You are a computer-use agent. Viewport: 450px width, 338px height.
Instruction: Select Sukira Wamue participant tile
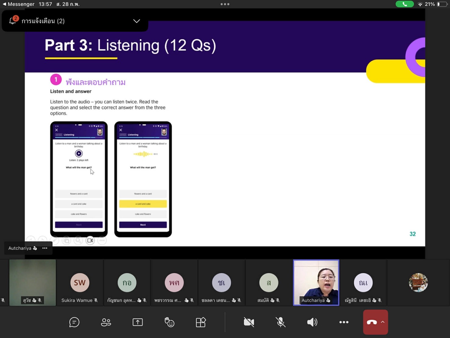pyautogui.click(x=80, y=282)
